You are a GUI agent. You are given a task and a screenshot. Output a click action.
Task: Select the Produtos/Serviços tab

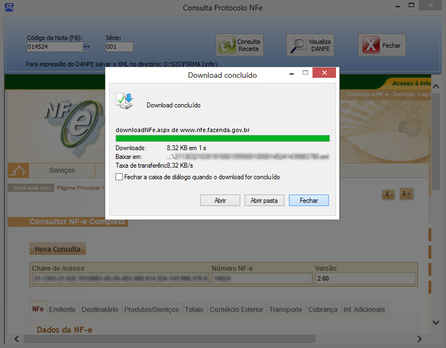click(x=152, y=309)
